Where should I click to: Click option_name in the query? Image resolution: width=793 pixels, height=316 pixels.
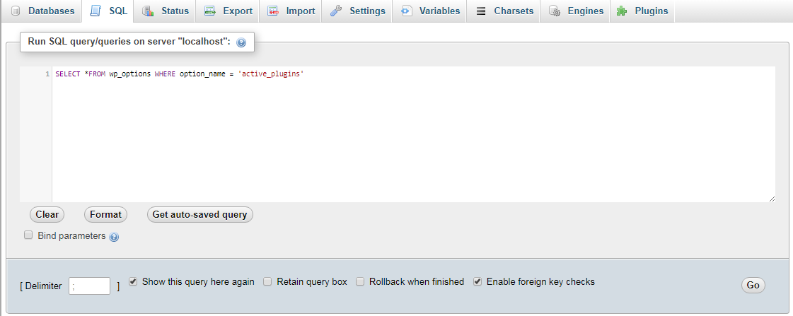coord(202,74)
